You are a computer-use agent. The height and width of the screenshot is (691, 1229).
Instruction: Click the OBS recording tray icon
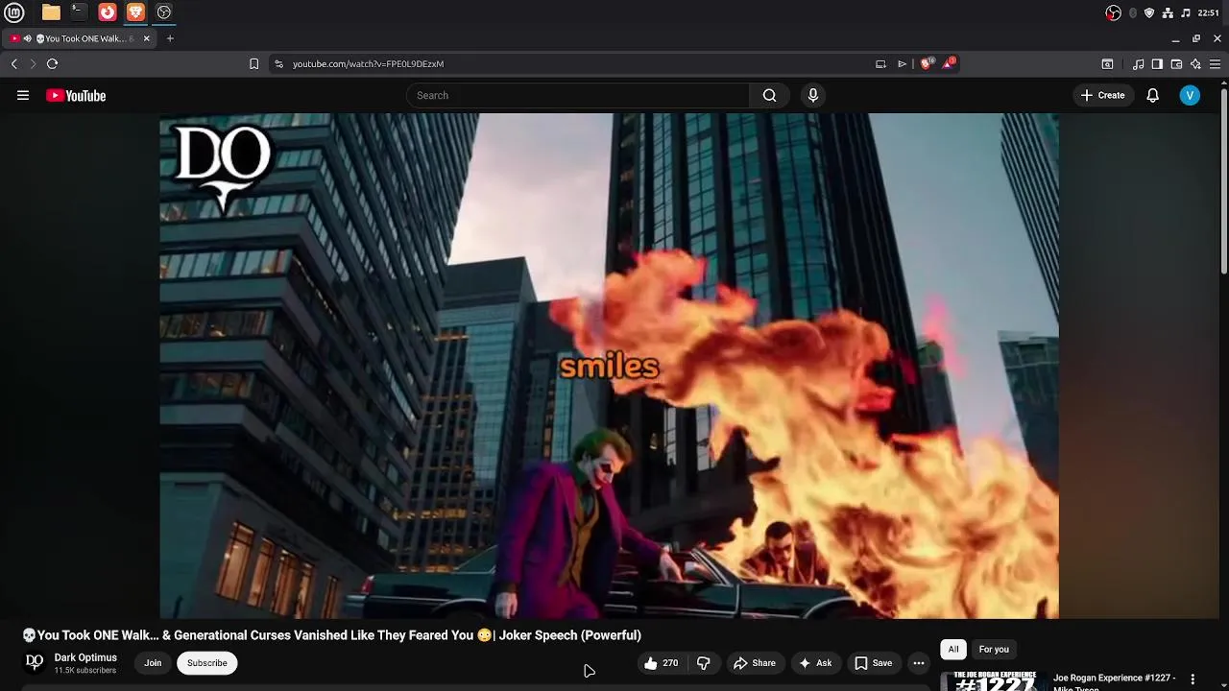click(1114, 12)
